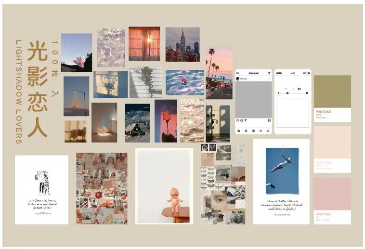Click PANTONE label under the pink swatch
The image size is (365, 249).
click(x=324, y=214)
